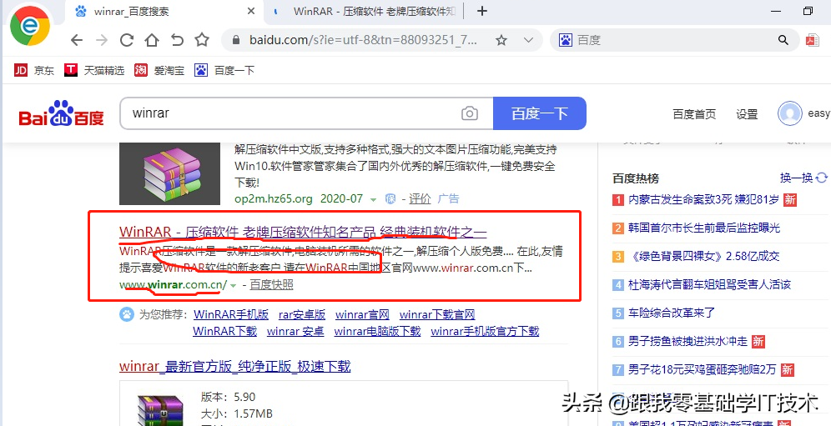
Task: Open the winrar下载官网 suggestion
Action: tap(437, 315)
